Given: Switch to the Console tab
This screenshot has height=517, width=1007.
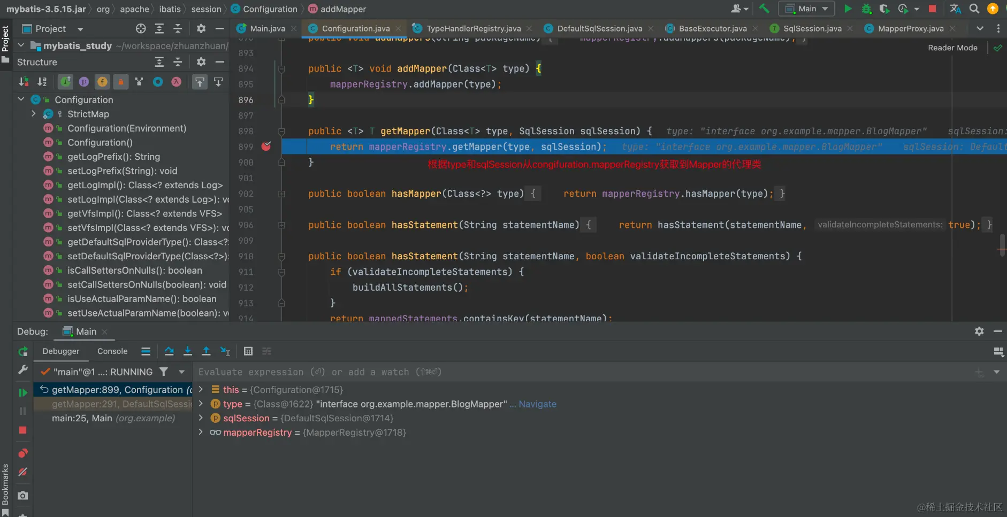Looking at the screenshot, I should (x=112, y=351).
